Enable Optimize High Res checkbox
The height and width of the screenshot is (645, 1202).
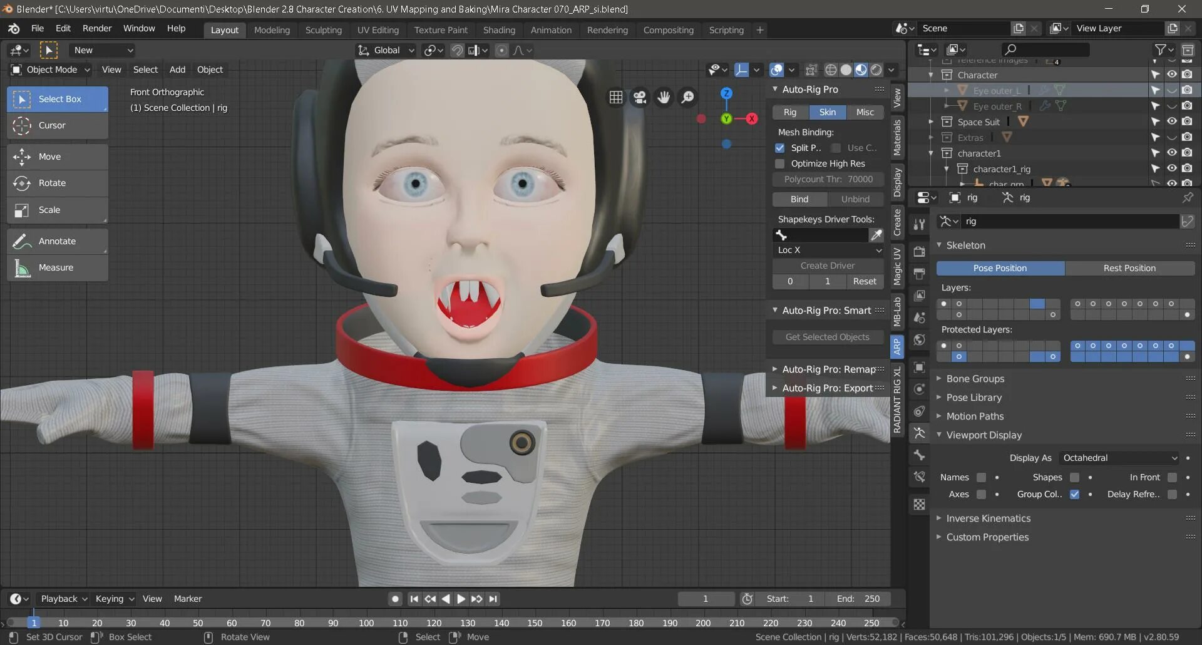pyautogui.click(x=780, y=163)
